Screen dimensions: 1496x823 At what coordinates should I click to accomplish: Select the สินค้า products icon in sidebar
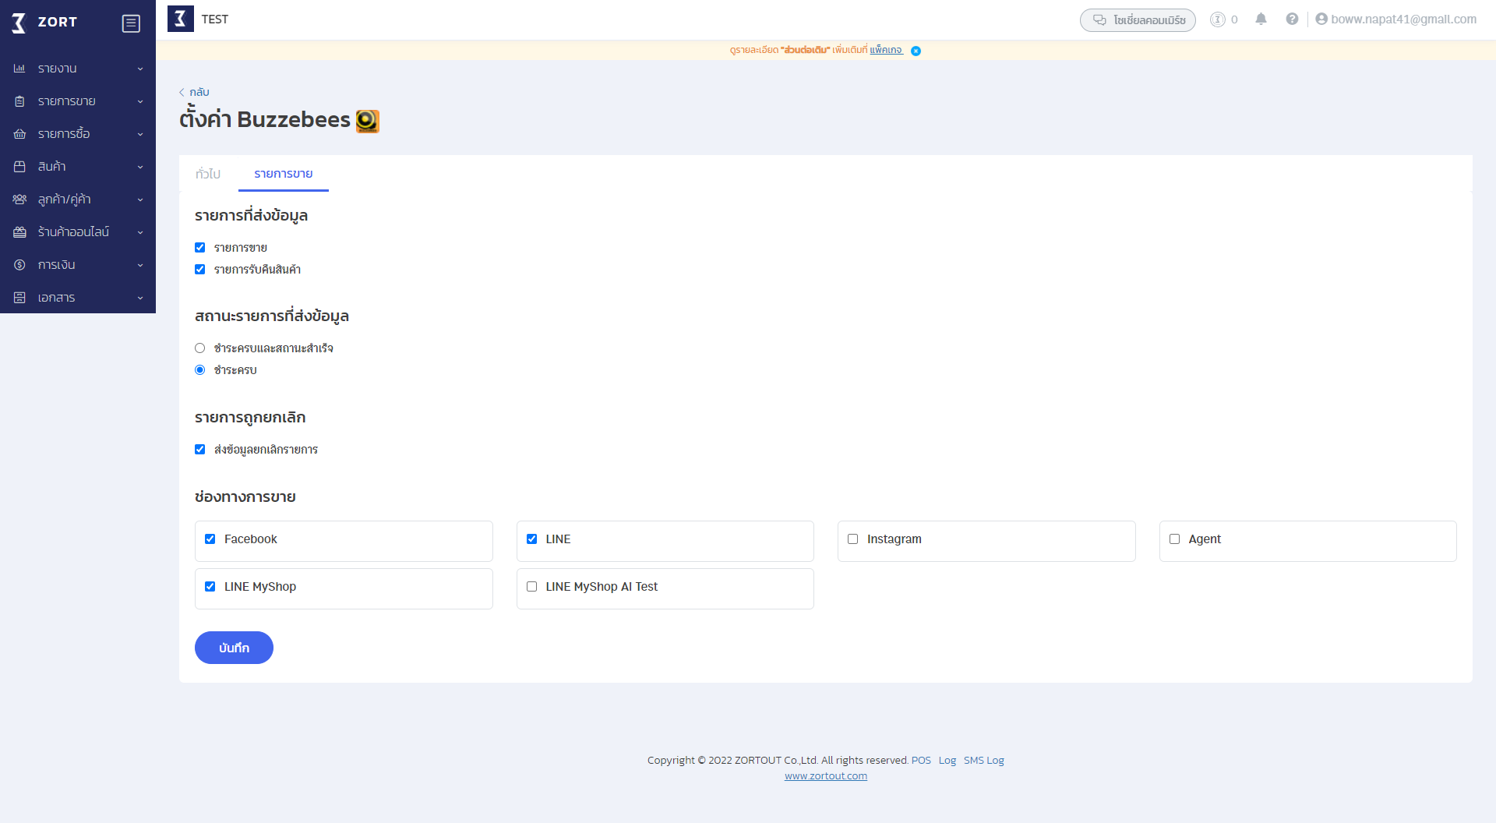(x=19, y=166)
